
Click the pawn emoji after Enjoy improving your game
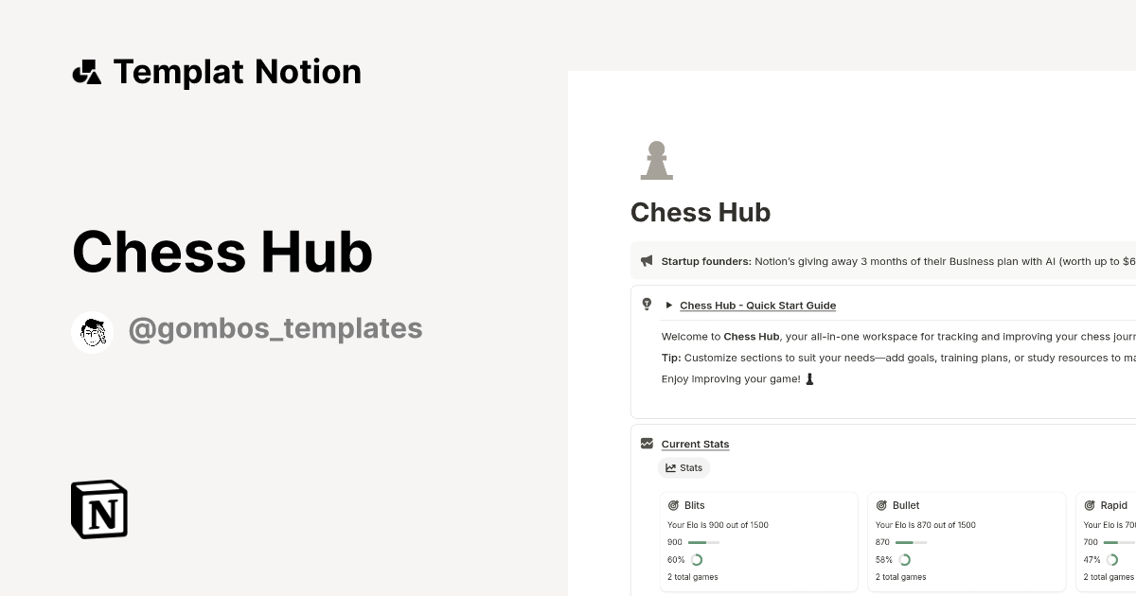[x=809, y=377]
